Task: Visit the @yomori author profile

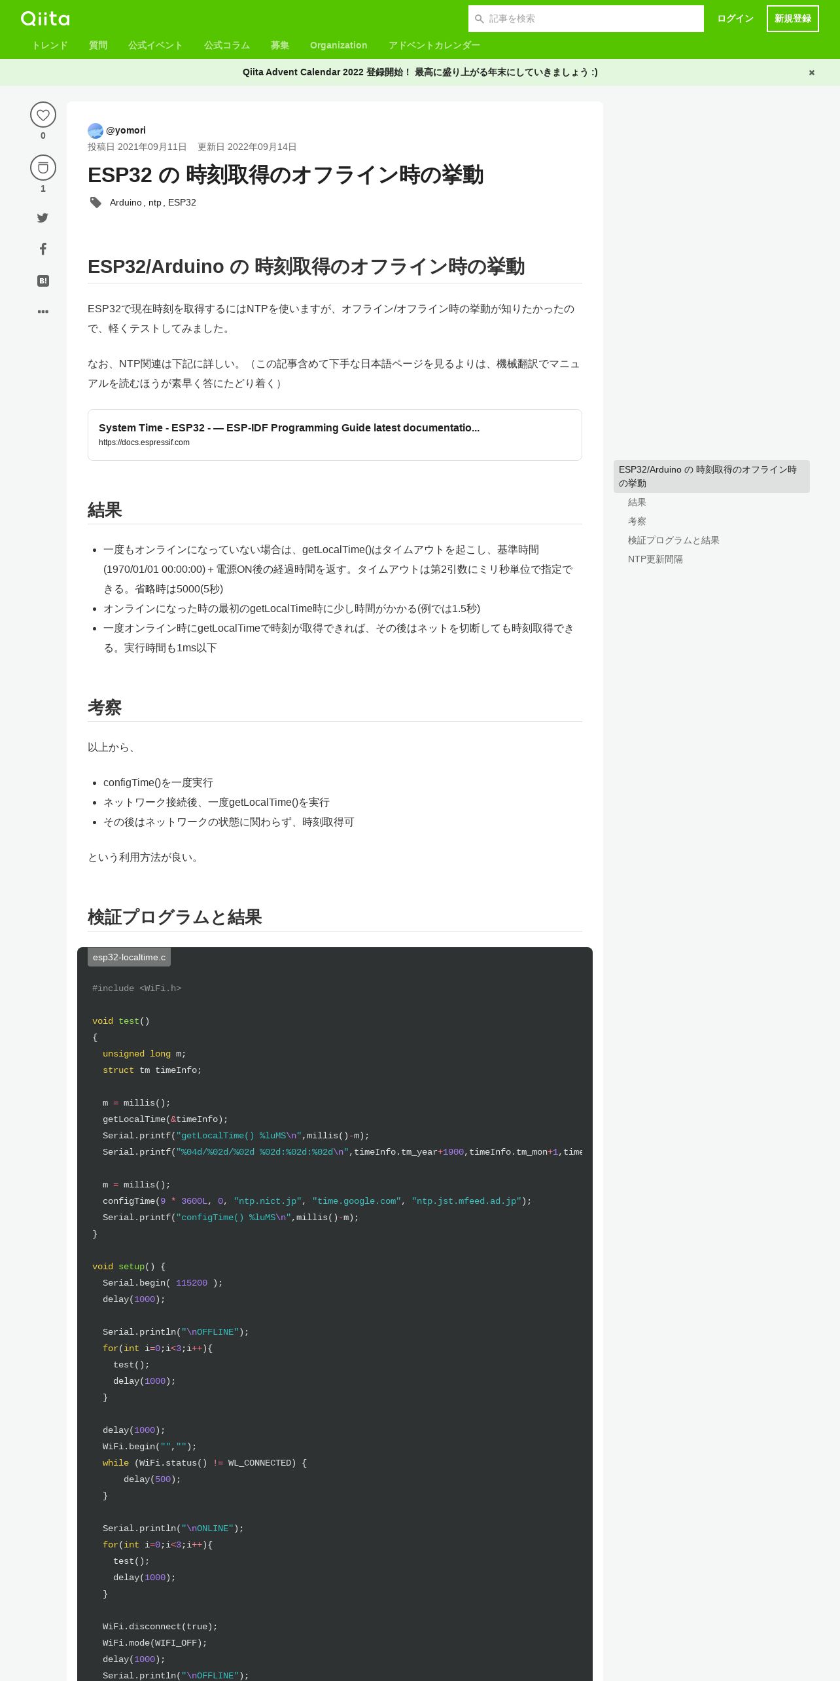Action: coord(126,130)
